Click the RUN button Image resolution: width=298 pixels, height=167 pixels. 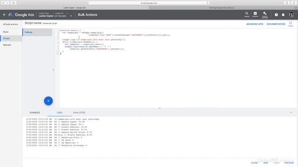[x=265, y=163]
